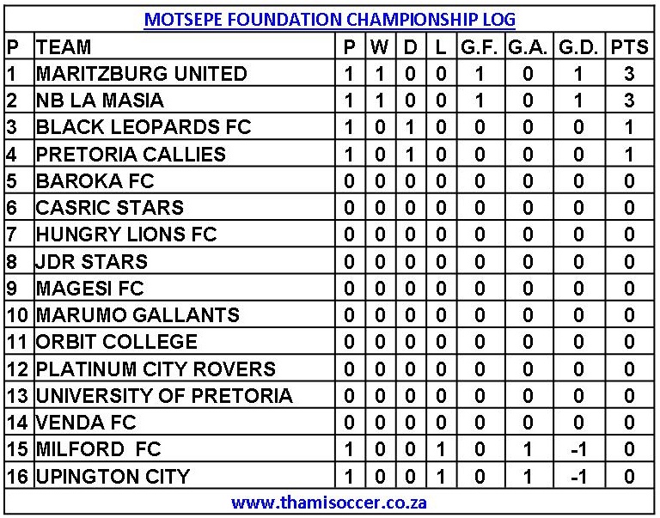The width and height of the screenshot is (660, 518).
Task: Select the Orbit College team name
Action: coord(117,342)
